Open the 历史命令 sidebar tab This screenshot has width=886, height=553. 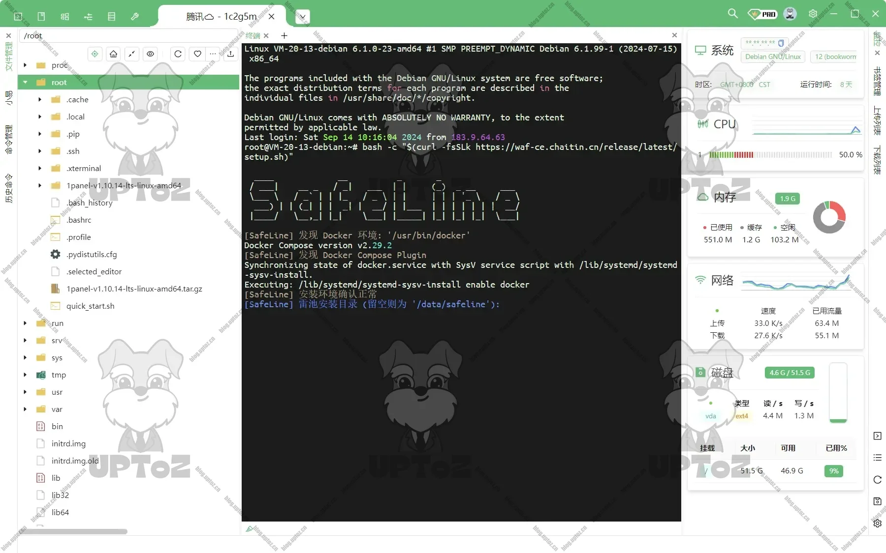8,188
